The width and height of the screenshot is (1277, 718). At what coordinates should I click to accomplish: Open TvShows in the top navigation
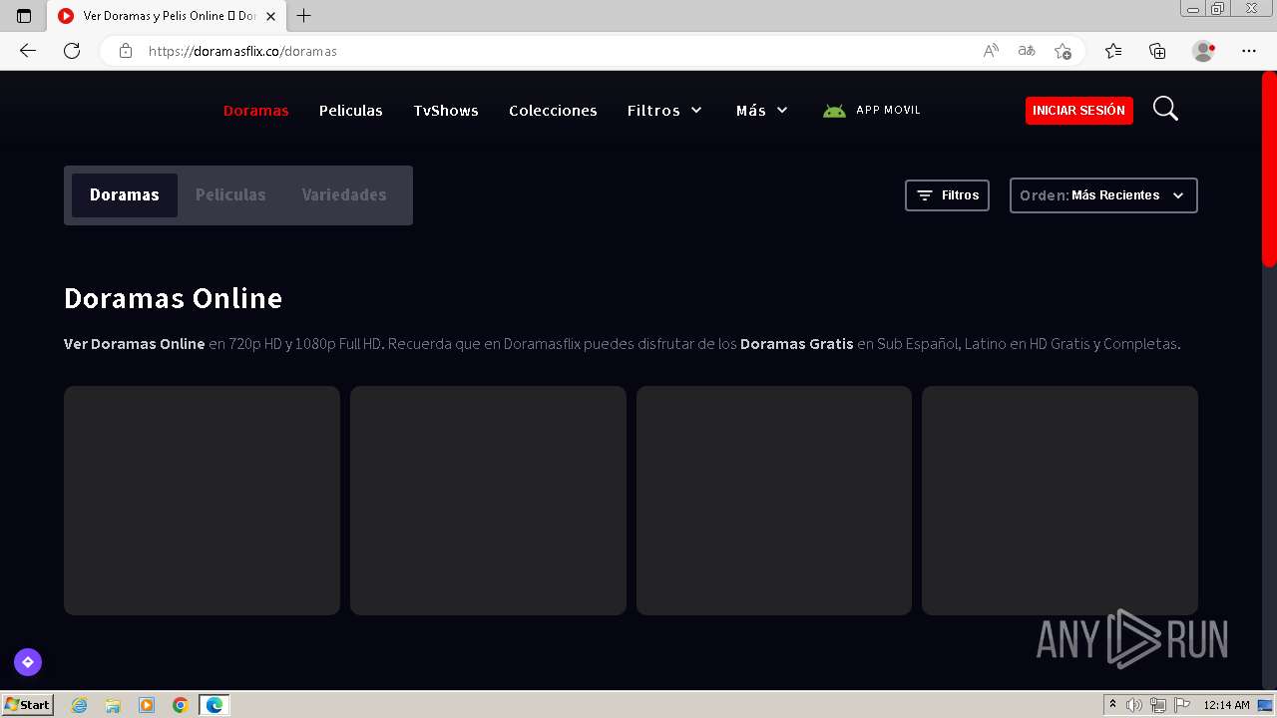[x=446, y=111]
